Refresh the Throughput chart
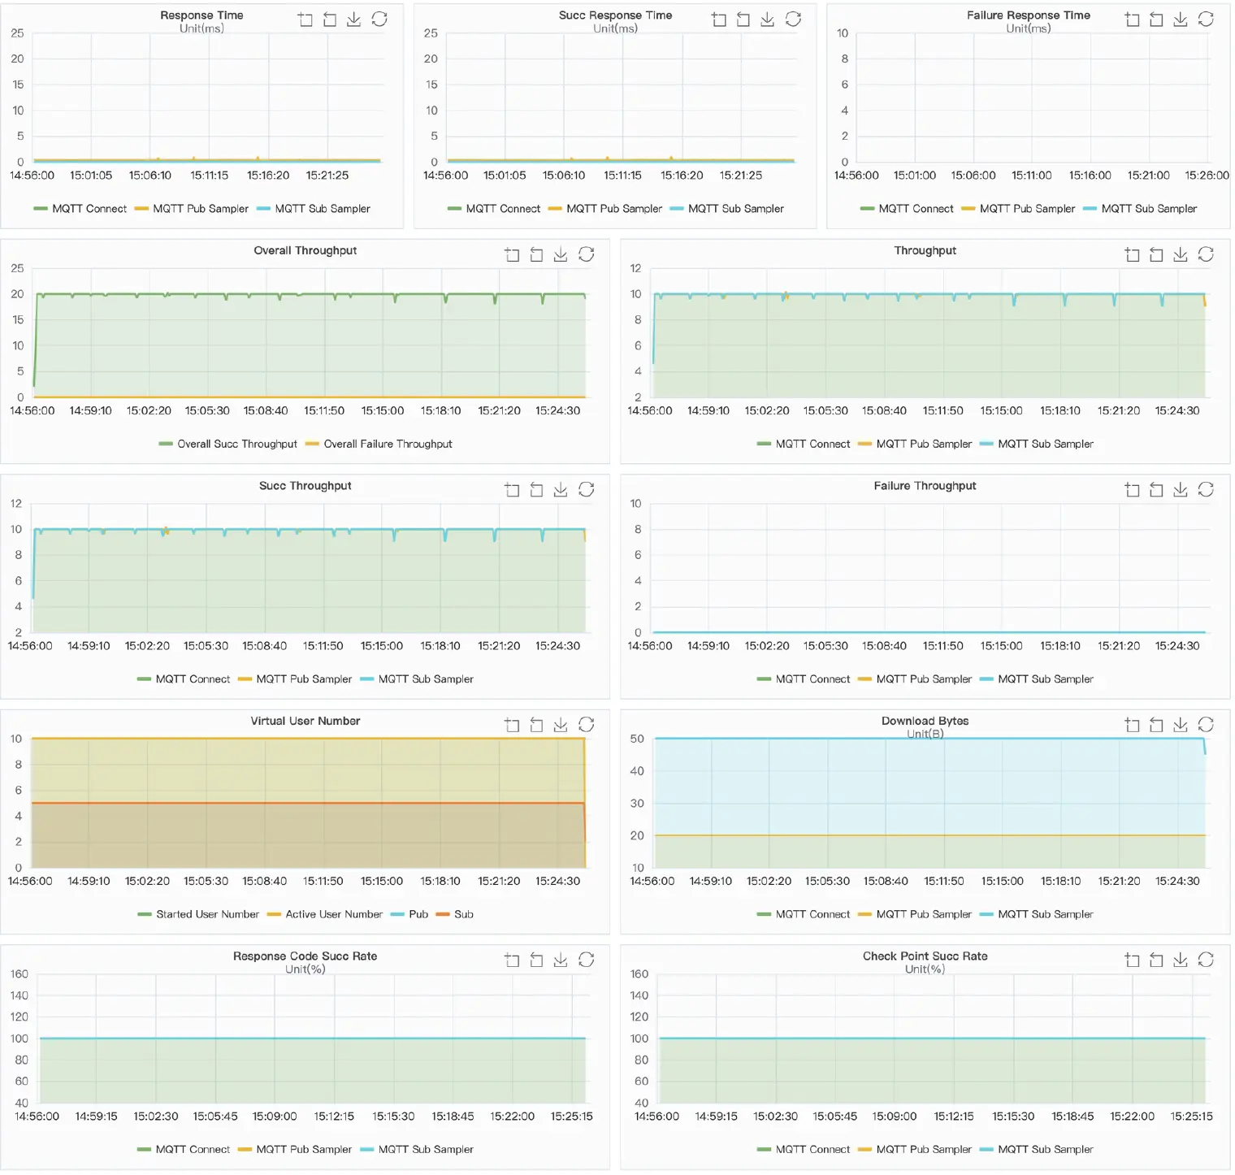The image size is (1235, 1175). point(1207,255)
